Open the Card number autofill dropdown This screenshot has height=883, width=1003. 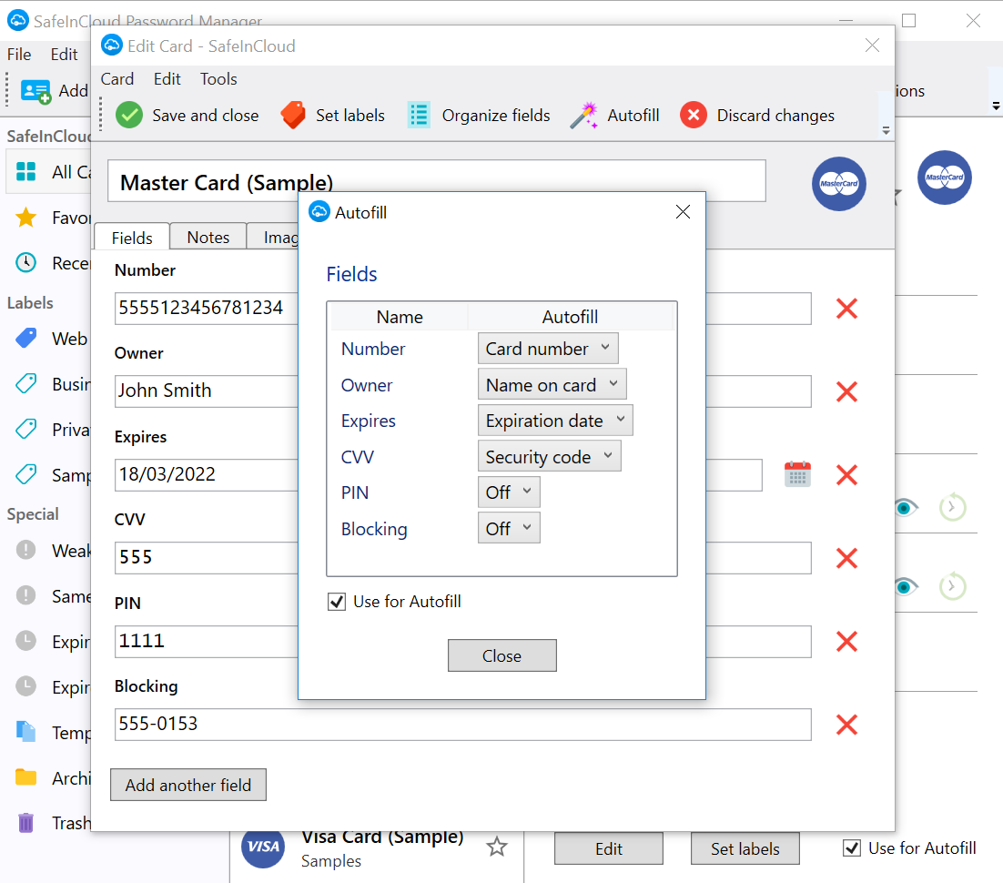click(x=548, y=348)
